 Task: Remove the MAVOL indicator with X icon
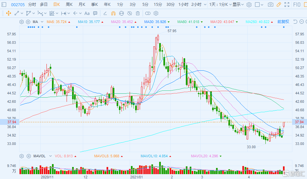28,156
